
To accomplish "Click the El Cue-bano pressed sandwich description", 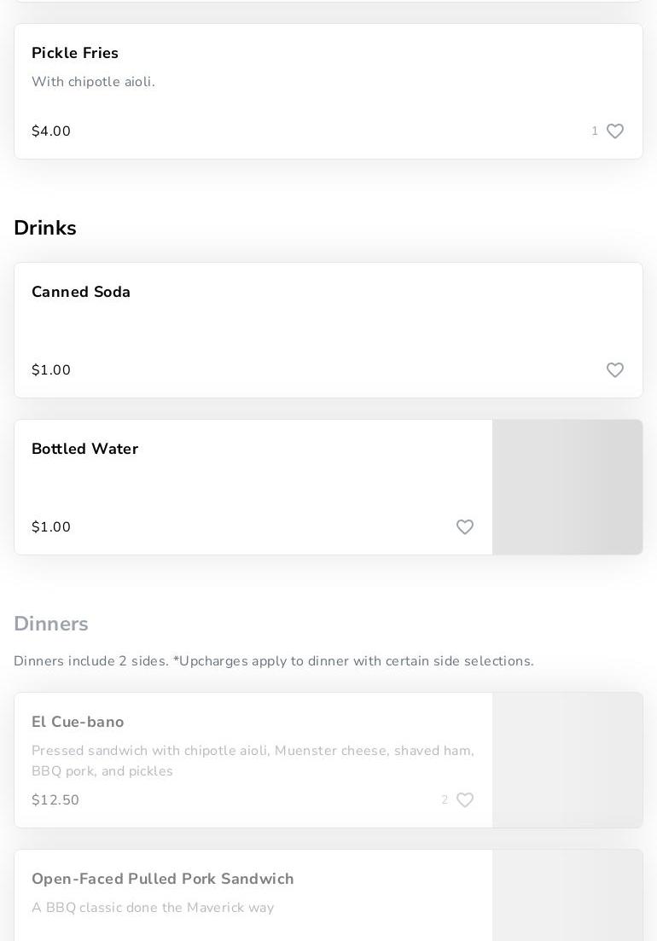I will [x=253, y=760].
